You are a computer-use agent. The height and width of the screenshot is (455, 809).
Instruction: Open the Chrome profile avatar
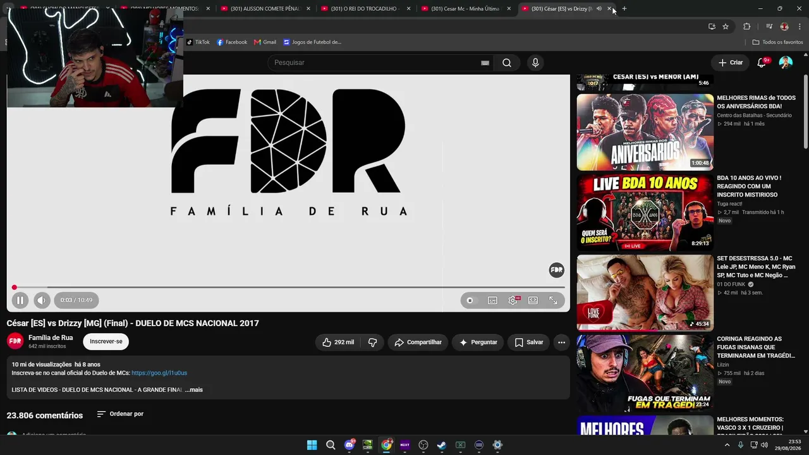[784, 27]
